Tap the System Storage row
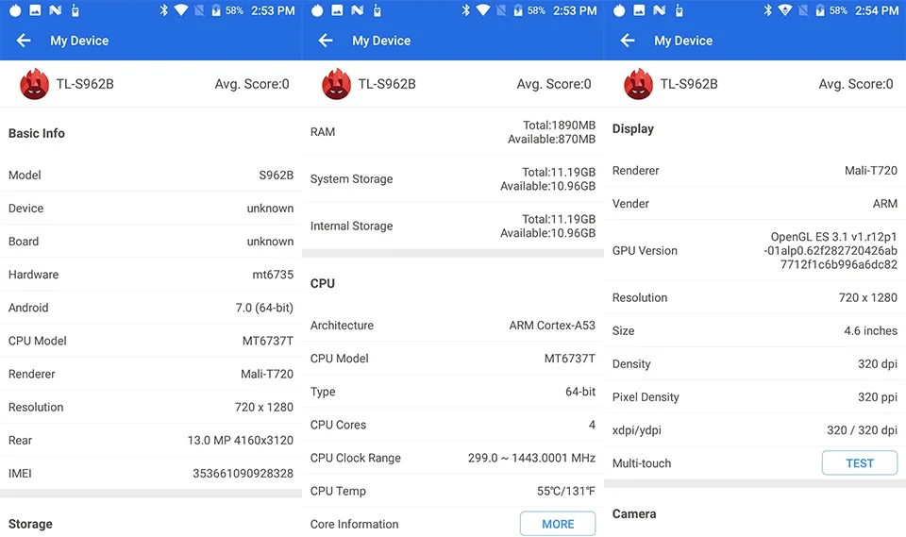The height and width of the screenshot is (537, 906). (453, 178)
